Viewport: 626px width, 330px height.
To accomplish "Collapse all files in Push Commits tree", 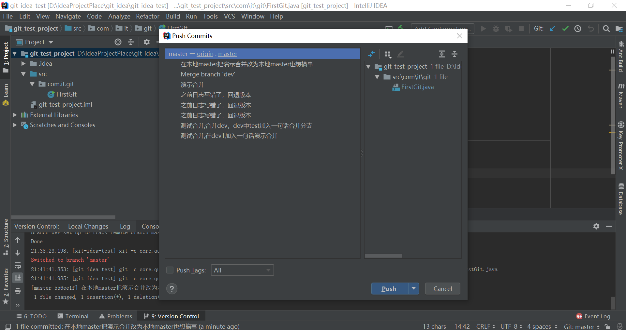I will [455, 54].
